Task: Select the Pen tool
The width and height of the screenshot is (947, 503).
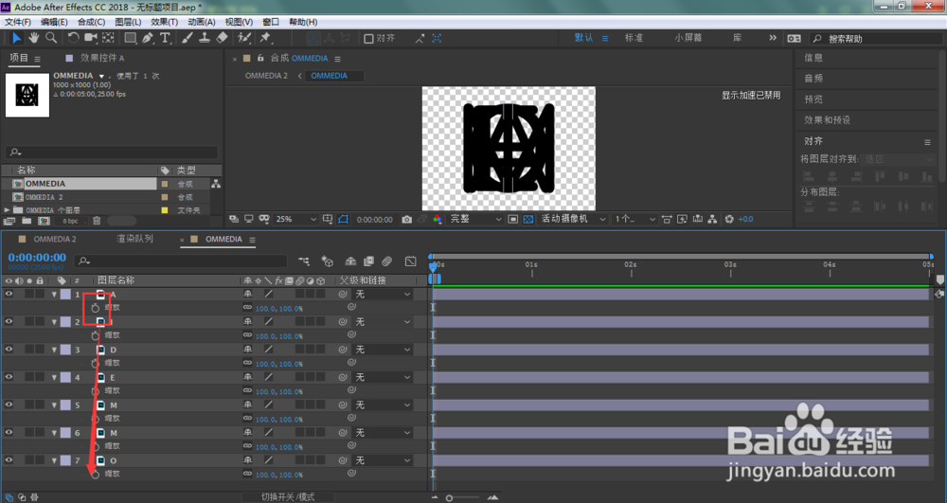Action: click(148, 38)
